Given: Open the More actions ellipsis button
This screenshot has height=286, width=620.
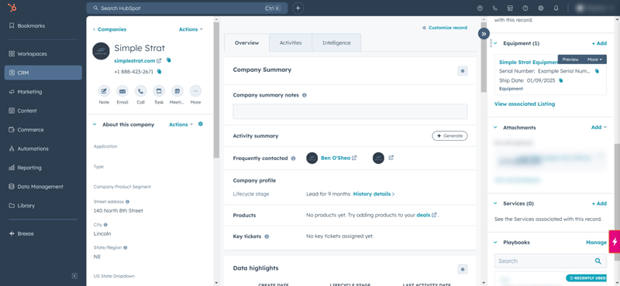Looking at the screenshot, I should (x=195, y=91).
